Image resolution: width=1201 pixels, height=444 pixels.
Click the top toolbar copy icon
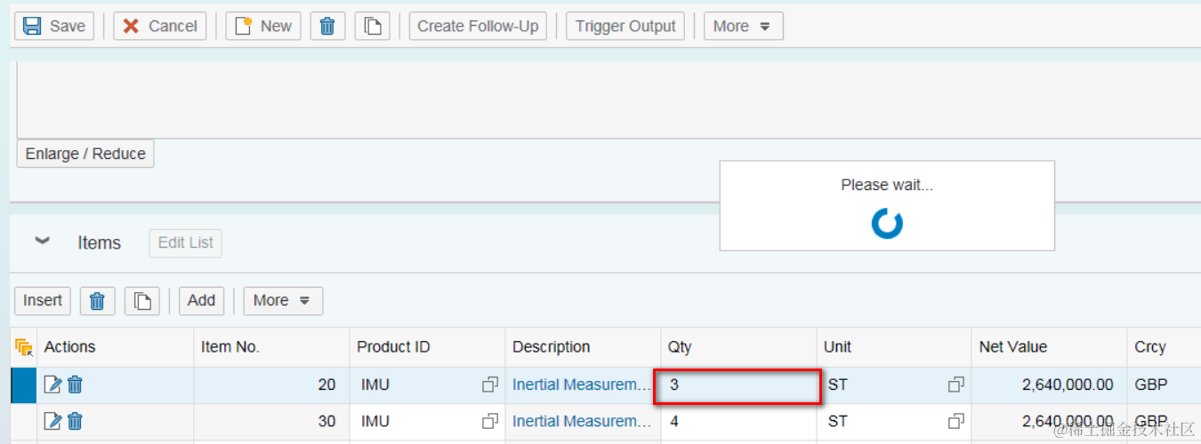coord(372,26)
